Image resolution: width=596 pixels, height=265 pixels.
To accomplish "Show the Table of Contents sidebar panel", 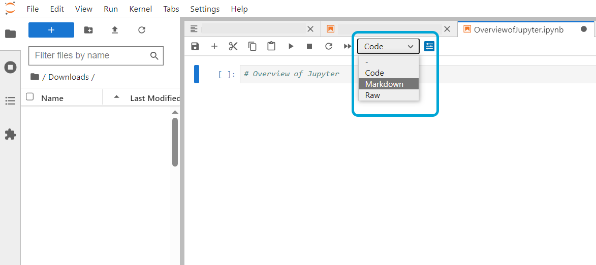I will [10, 101].
